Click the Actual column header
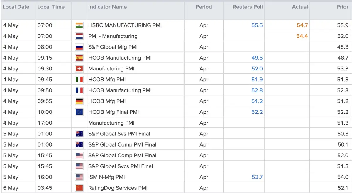 point(300,7)
